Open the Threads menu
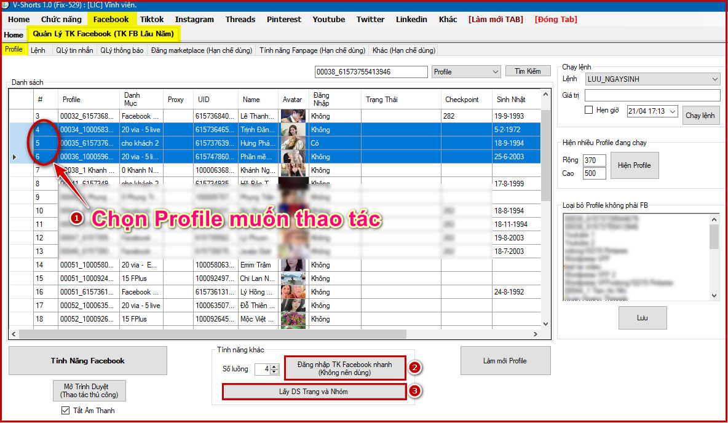This screenshot has height=423, width=728. [x=240, y=20]
